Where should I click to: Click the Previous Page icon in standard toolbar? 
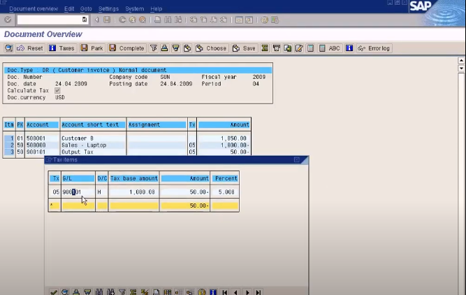(x=203, y=20)
